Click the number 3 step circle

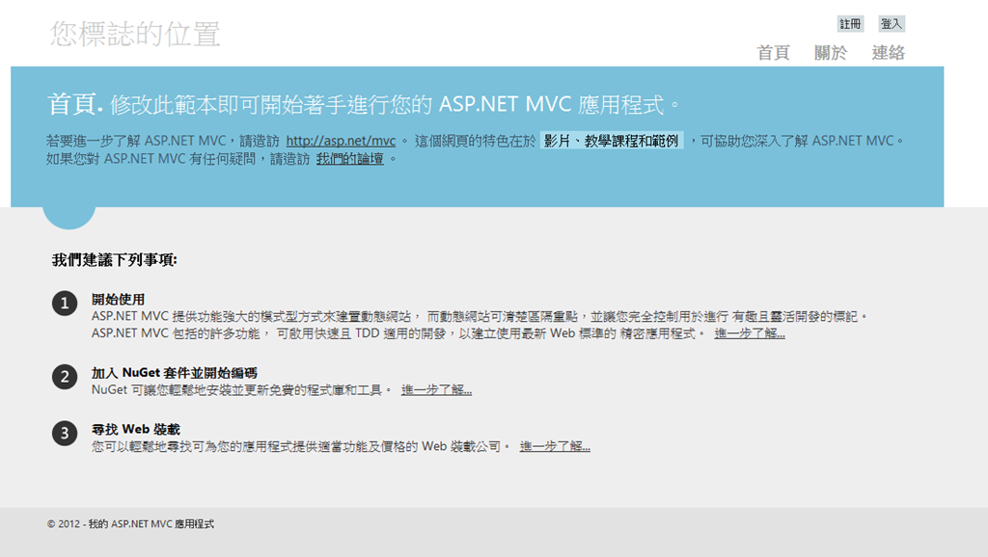[x=65, y=433]
